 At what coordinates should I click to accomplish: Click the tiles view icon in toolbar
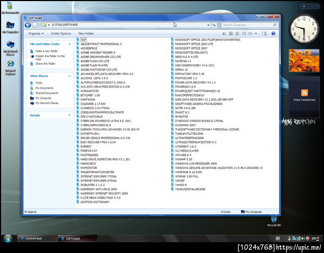[238, 33]
